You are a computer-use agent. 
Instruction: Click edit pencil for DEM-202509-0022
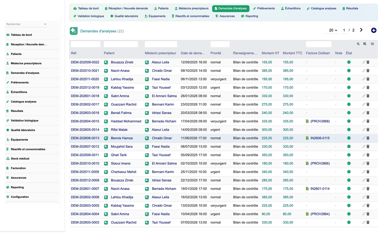[364, 62]
